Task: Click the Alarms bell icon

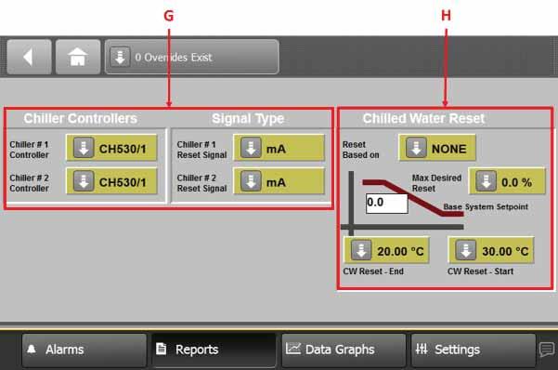Action: (32, 349)
